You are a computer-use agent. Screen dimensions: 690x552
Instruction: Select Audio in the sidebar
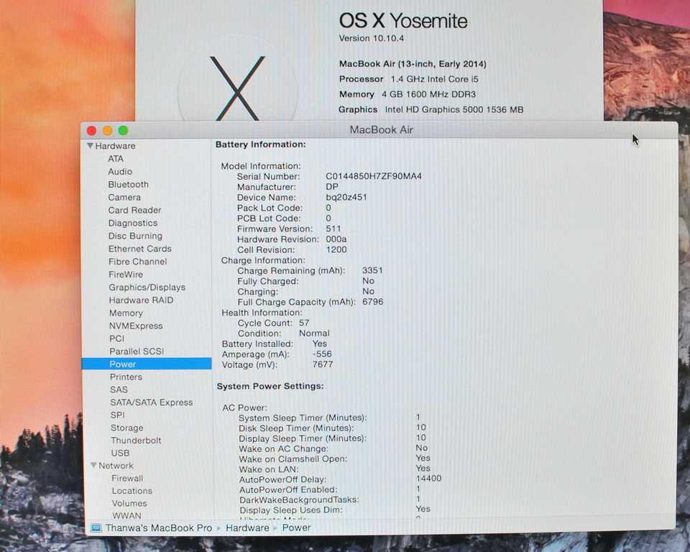pos(120,171)
